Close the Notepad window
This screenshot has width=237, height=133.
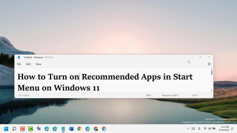209,57
